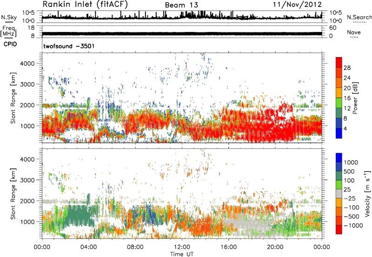This screenshot has width=372, height=257.
Task: Click the velocity colorbar value '-25'
Action: point(350,198)
